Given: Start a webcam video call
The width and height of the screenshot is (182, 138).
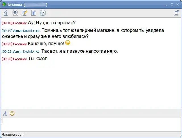Looking at the screenshot, I should [x=15, y=13].
